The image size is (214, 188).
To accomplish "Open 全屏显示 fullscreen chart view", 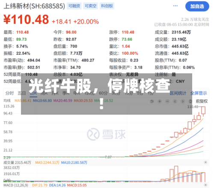I will tap(199, 93).
